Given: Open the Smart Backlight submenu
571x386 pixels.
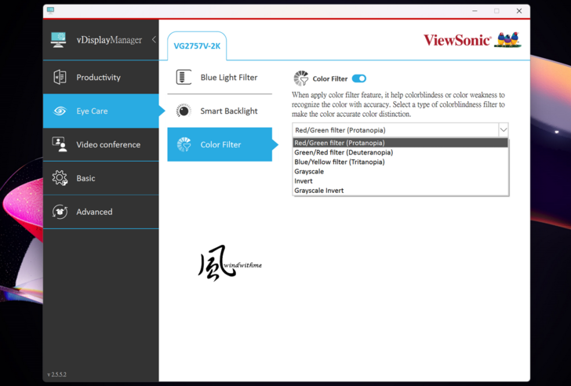Looking at the screenshot, I should pos(220,111).
